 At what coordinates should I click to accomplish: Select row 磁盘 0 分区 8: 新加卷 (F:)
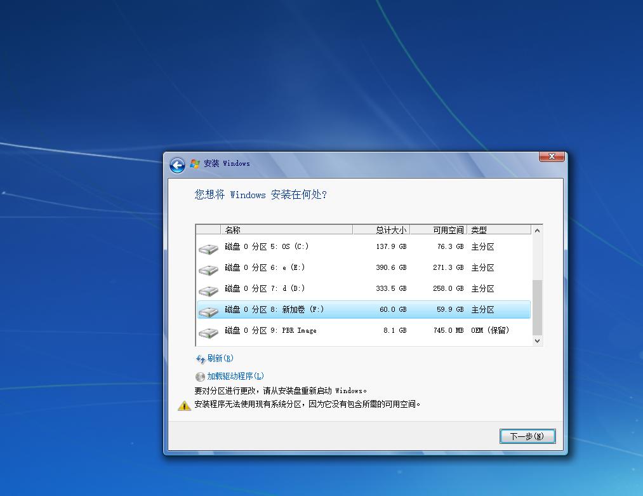pos(364,309)
